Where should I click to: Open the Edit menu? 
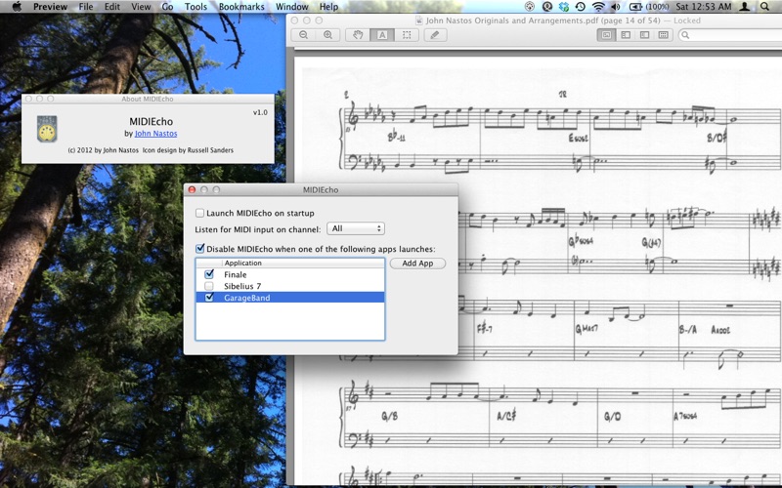pyautogui.click(x=112, y=7)
